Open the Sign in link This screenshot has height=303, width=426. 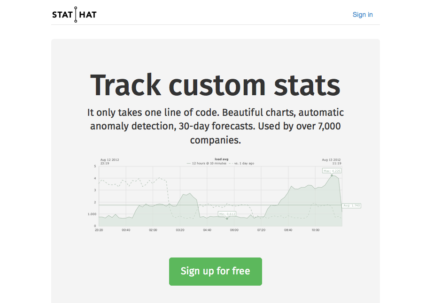(363, 15)
